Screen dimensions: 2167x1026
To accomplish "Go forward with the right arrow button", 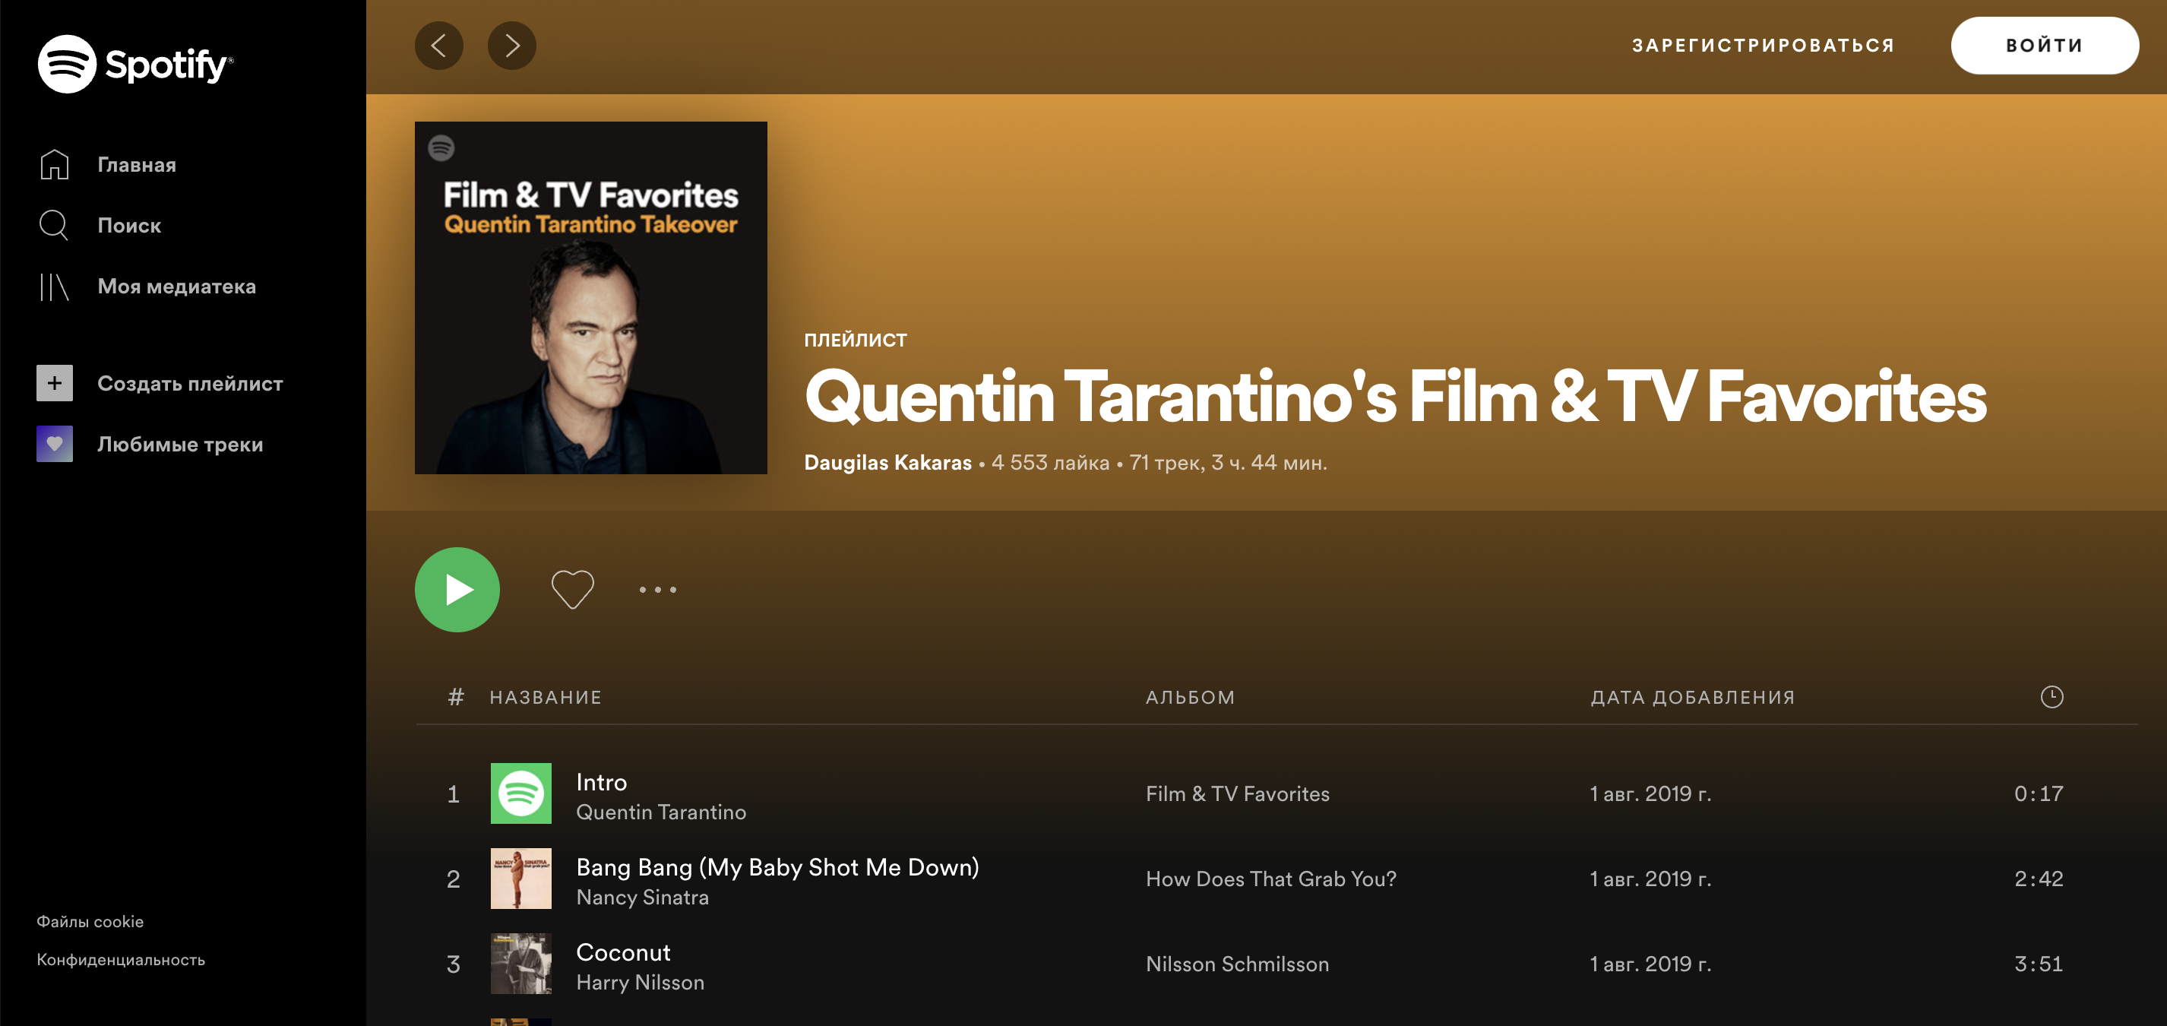I will (511, 46).
